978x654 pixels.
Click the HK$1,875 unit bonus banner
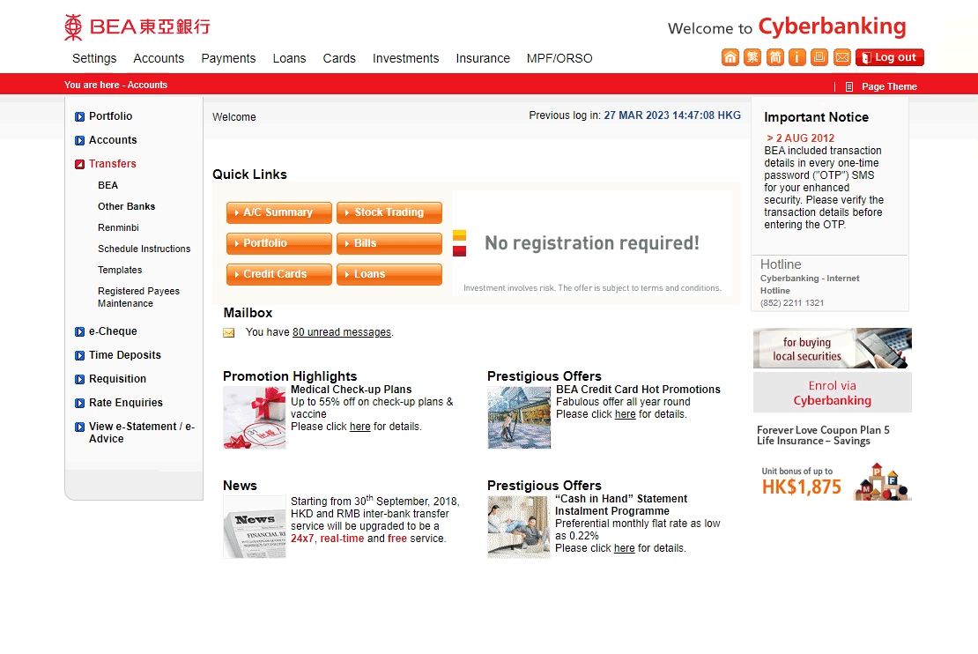point(834,481)
